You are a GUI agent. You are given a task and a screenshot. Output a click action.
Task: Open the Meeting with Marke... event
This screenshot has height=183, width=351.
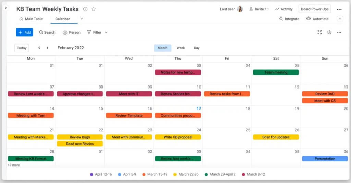31,137
